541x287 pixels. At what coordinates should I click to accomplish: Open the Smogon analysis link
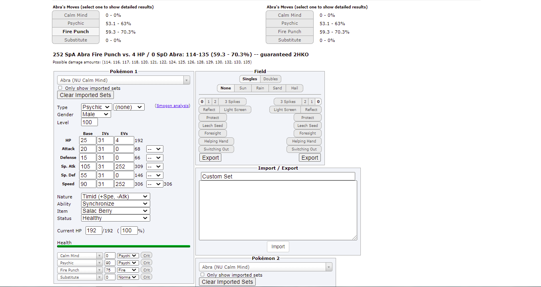[173, 106]
